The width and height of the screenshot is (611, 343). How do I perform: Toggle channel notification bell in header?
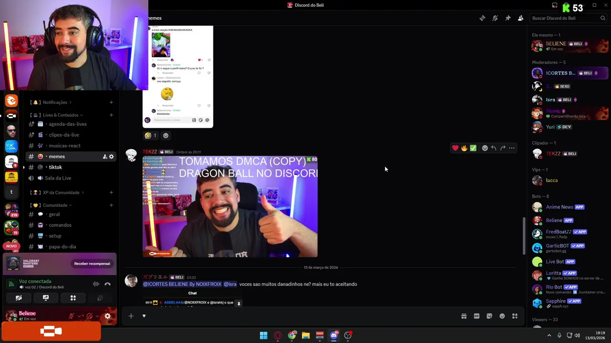point(495,18)
